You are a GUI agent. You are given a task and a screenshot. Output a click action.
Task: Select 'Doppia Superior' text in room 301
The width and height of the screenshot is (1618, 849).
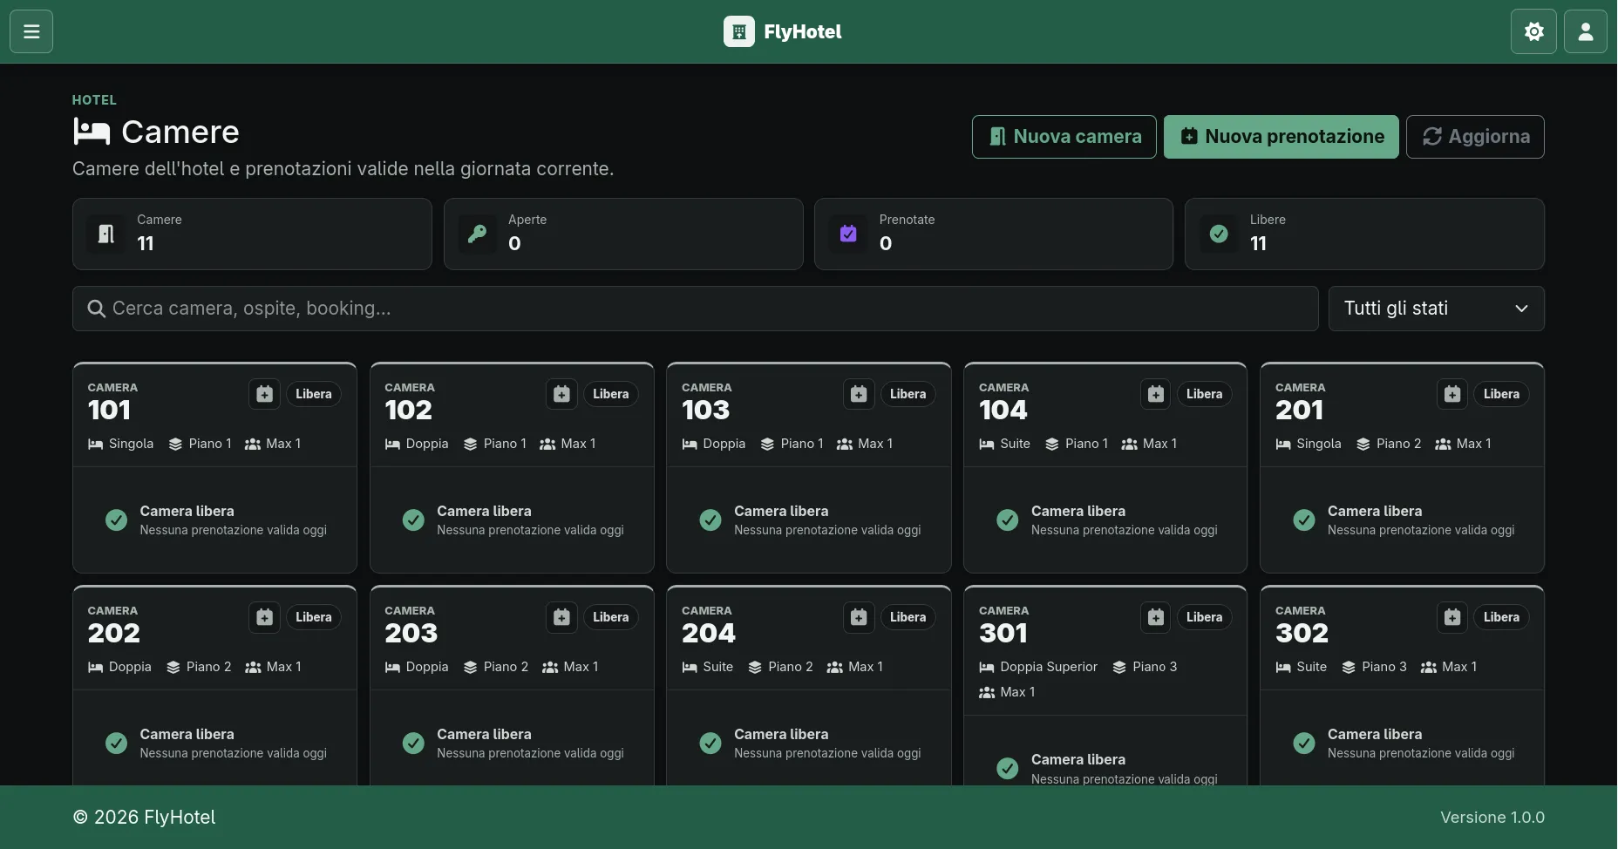1049,667
